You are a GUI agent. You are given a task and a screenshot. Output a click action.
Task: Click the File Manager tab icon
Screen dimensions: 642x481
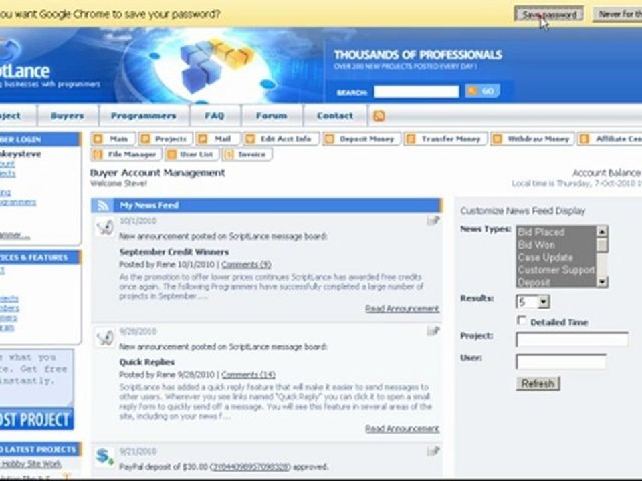[98, 154]
